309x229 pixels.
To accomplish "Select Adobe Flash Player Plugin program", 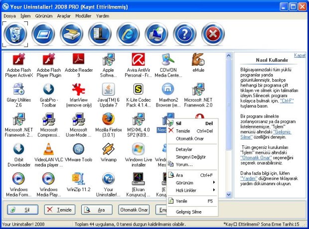I will pos(49,65).
